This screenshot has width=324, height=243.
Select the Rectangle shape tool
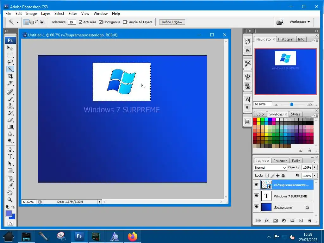(x=10, y=170)
